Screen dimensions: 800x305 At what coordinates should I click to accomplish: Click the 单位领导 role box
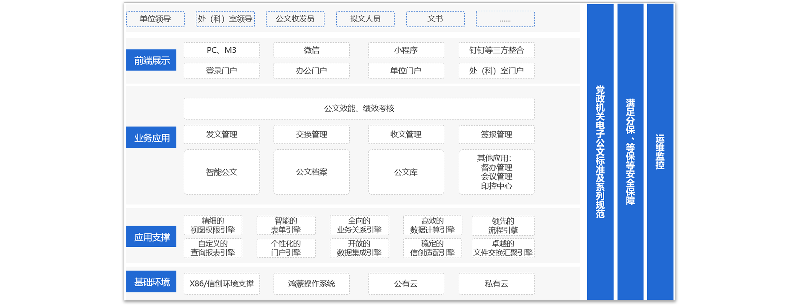[x=155, y=19]
